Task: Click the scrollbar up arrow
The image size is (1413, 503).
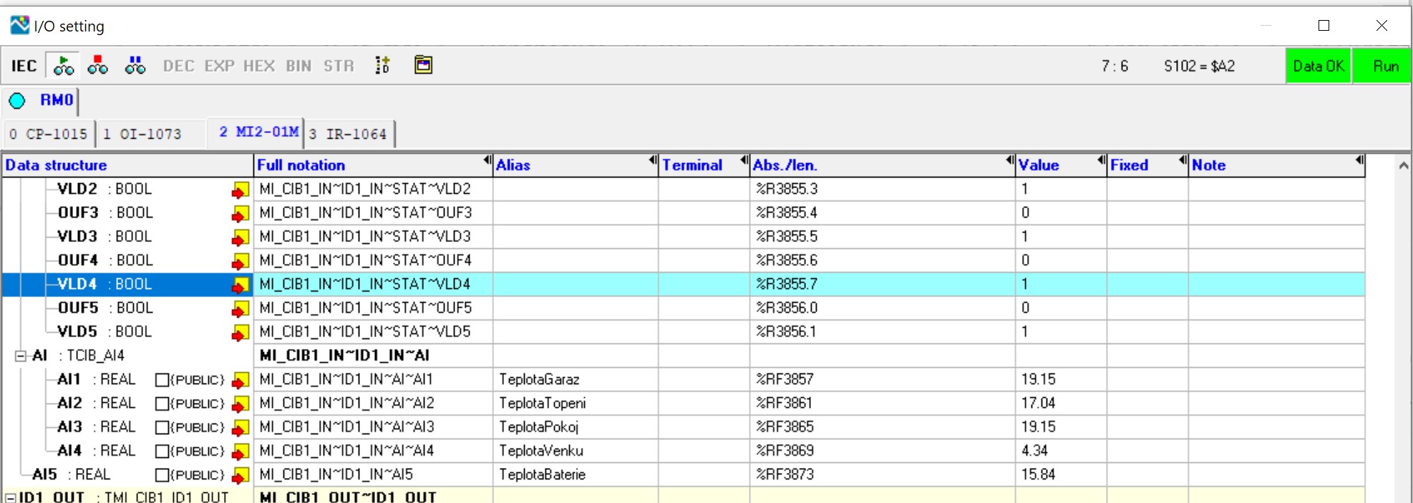Action: 1403,165
